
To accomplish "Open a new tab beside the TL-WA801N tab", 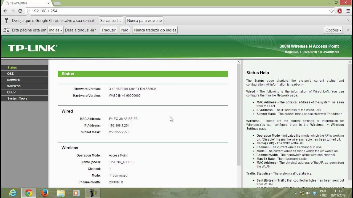I will pyautogui.click(x=57, y=3).
